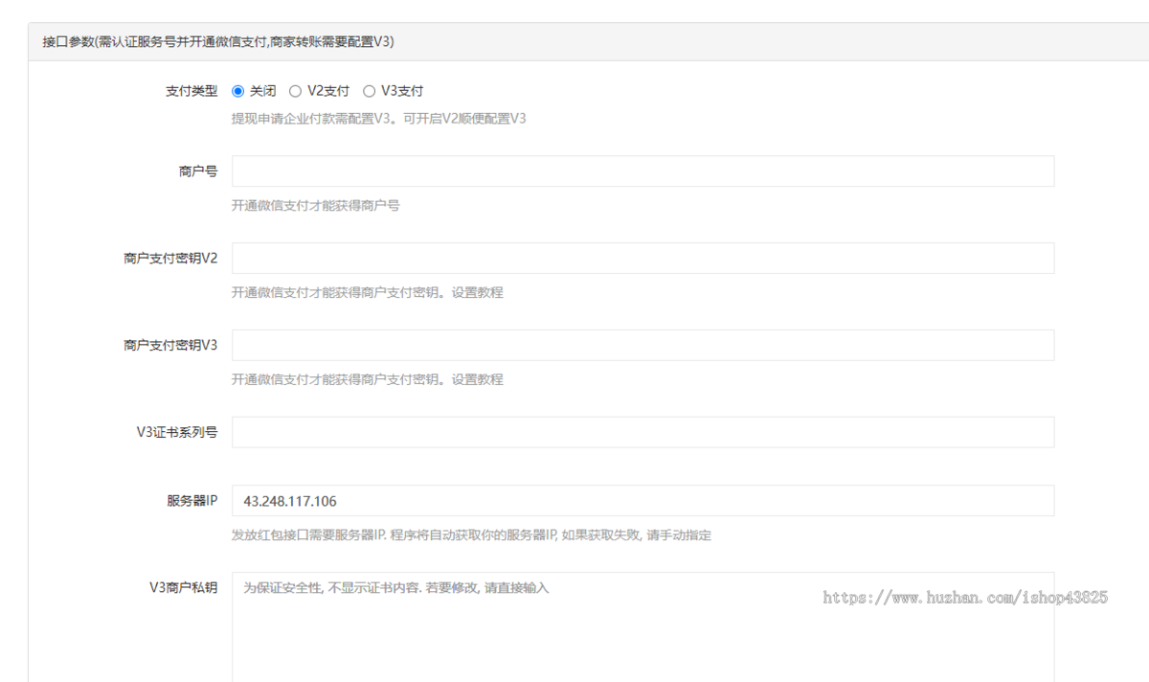Click the 商户支付密钥V3 label
This screenshot has width=1149, height=682.
170,345
